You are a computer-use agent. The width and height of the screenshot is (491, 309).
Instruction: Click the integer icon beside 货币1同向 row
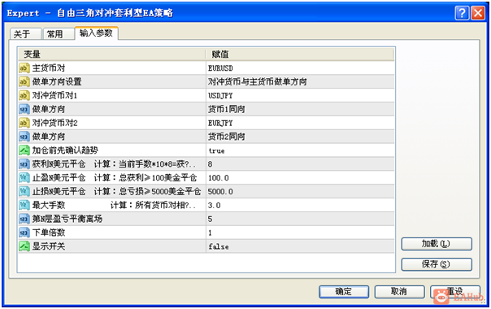[x=24, y=110]
